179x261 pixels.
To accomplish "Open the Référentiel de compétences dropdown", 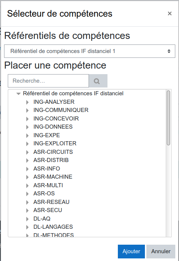I will 90,51.
